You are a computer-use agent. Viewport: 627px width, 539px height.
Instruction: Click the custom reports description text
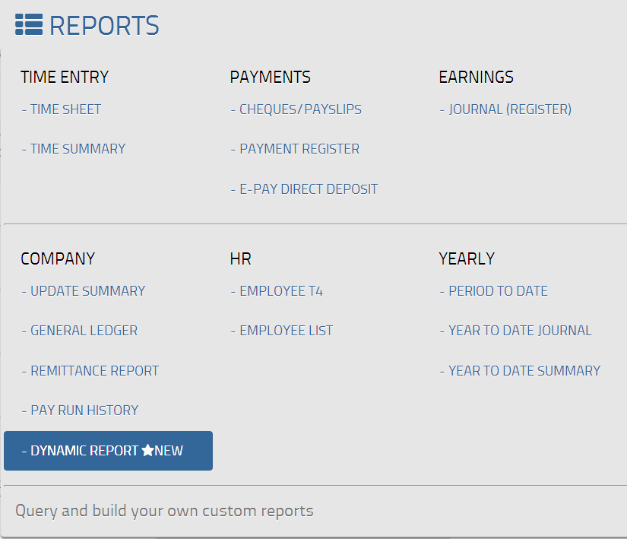pyautogui.click(x=164, y=510)
